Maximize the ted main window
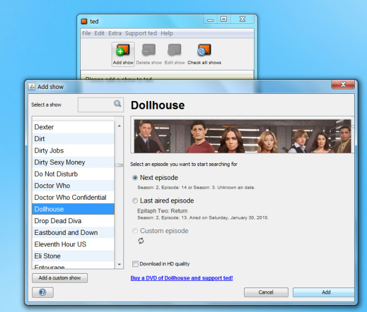367x312 pixels. [224, 19]
